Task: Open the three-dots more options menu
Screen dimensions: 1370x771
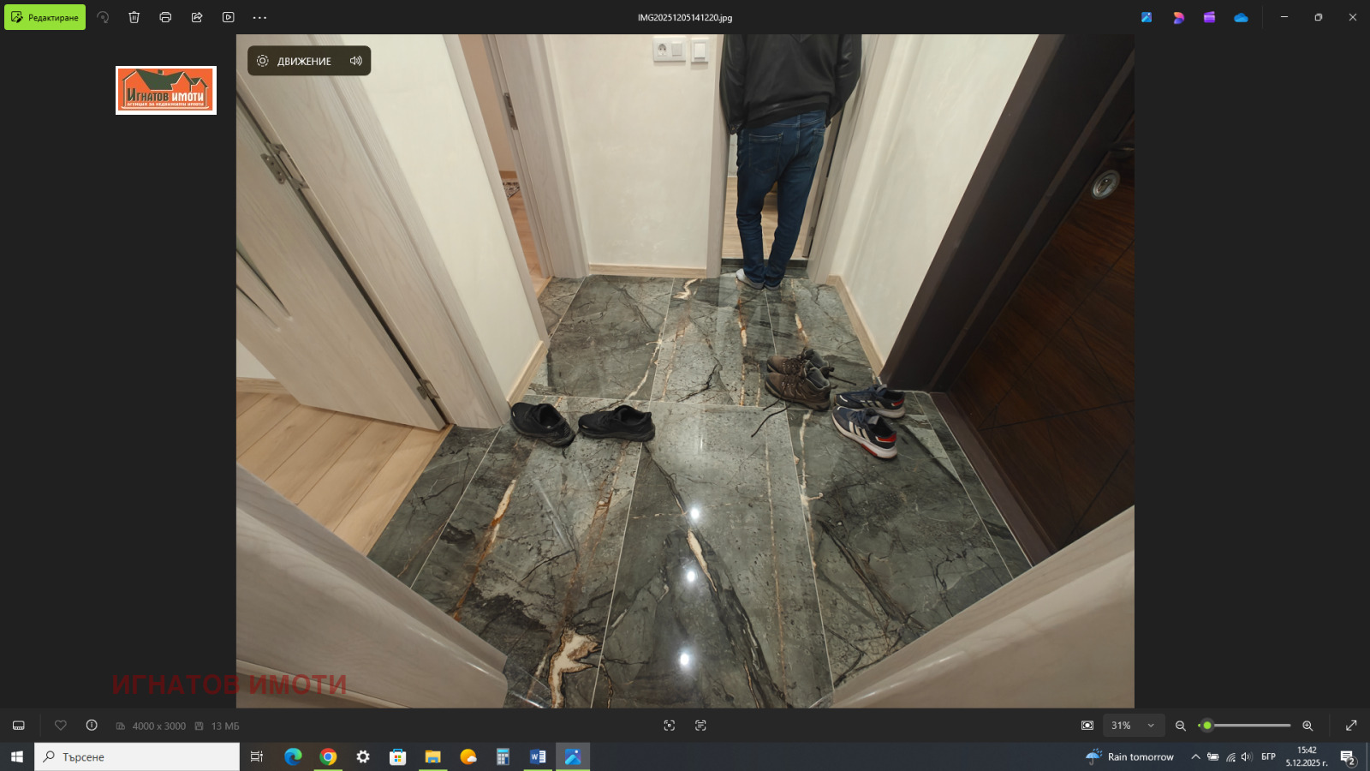Action: point(259,17)
